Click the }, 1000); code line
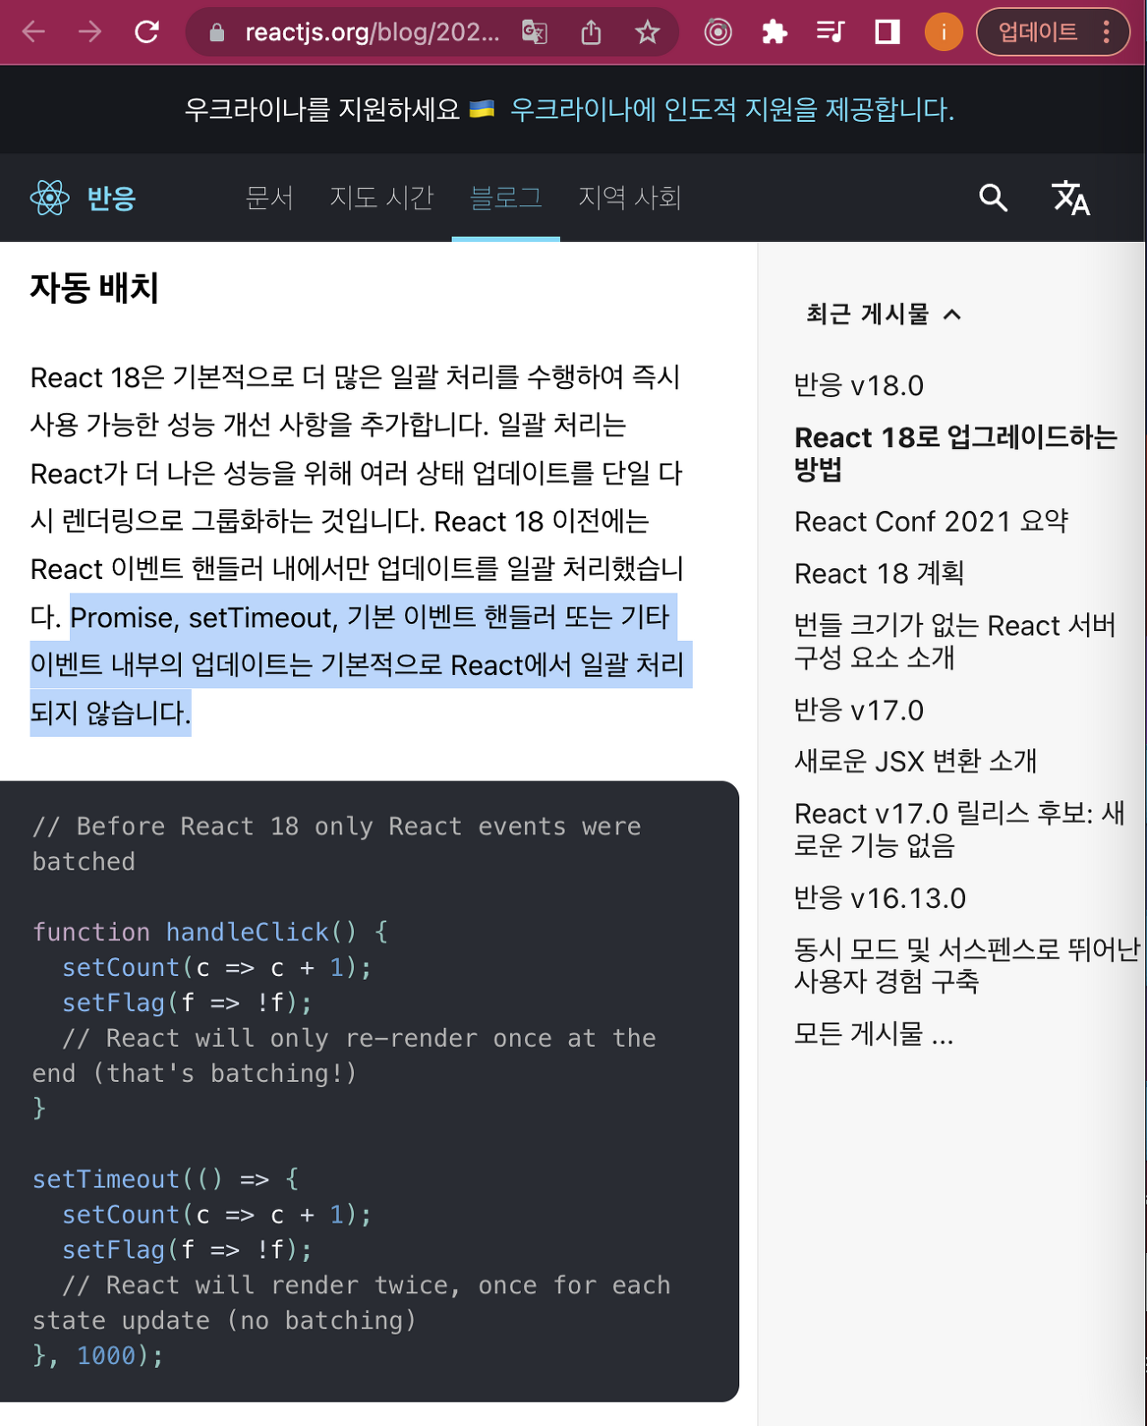The height and width of the screenshot is (1426, 1147). [x=99, y=1355]
